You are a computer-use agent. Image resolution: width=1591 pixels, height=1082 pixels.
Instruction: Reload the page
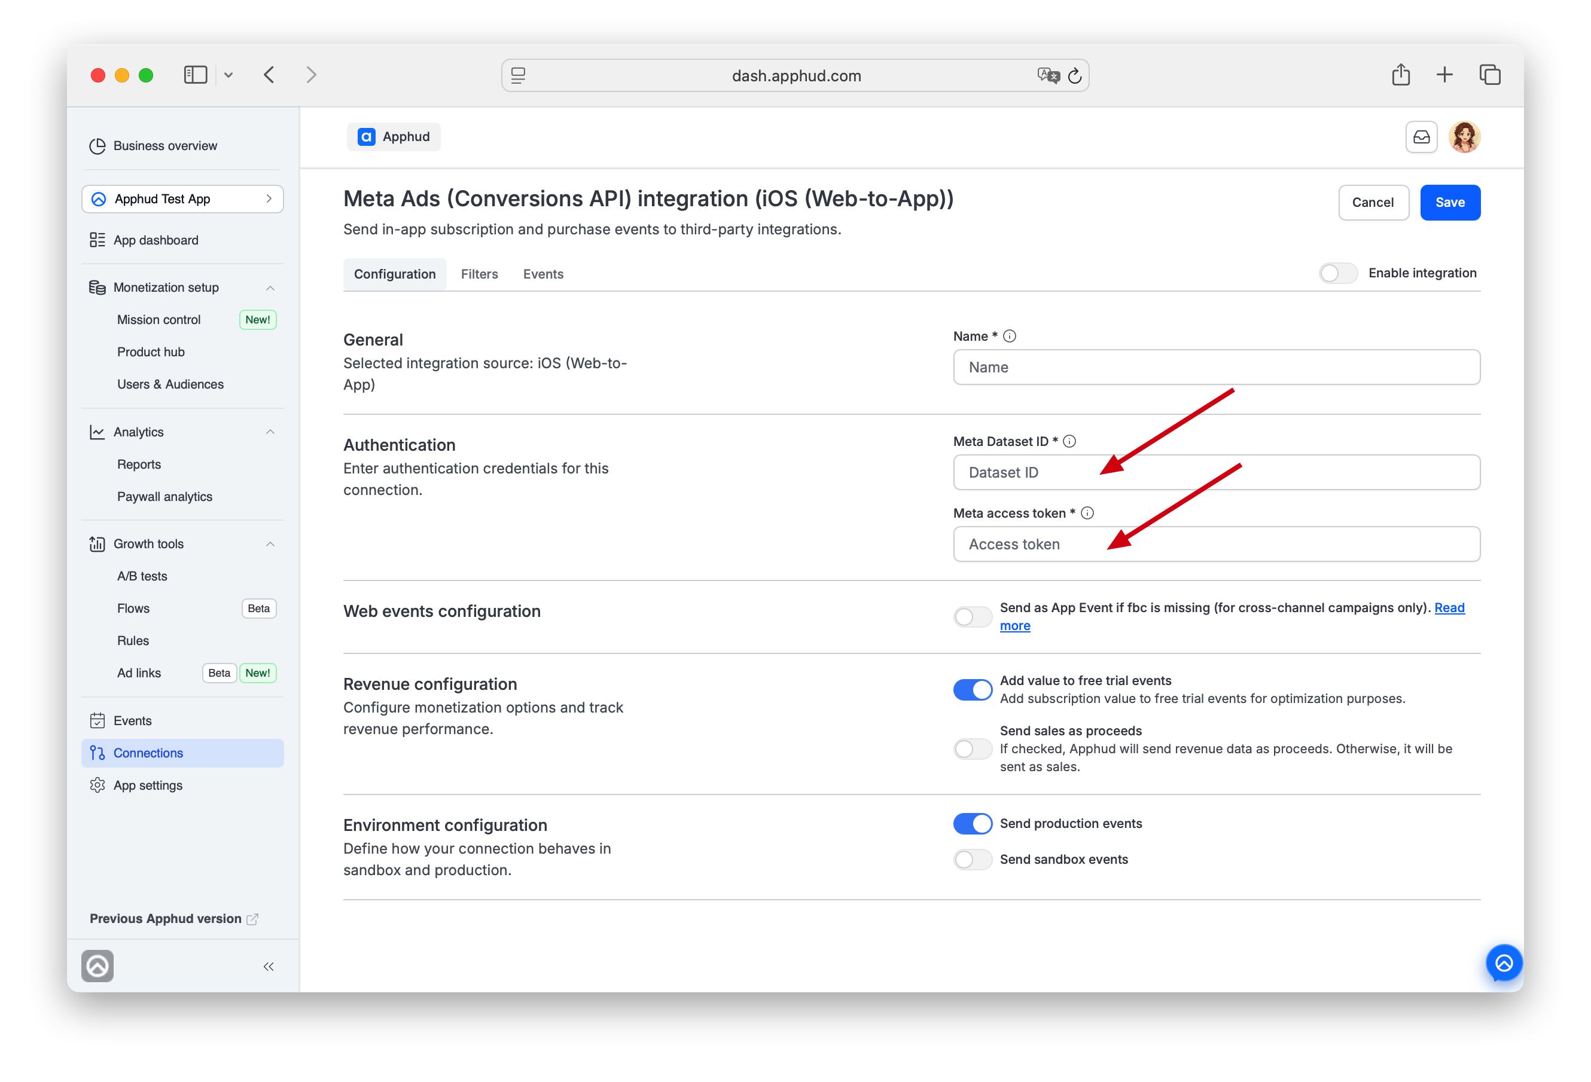[x=1075, y=75]
